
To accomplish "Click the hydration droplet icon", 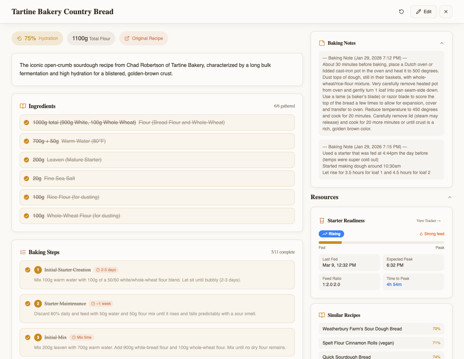I will [19, 39].
